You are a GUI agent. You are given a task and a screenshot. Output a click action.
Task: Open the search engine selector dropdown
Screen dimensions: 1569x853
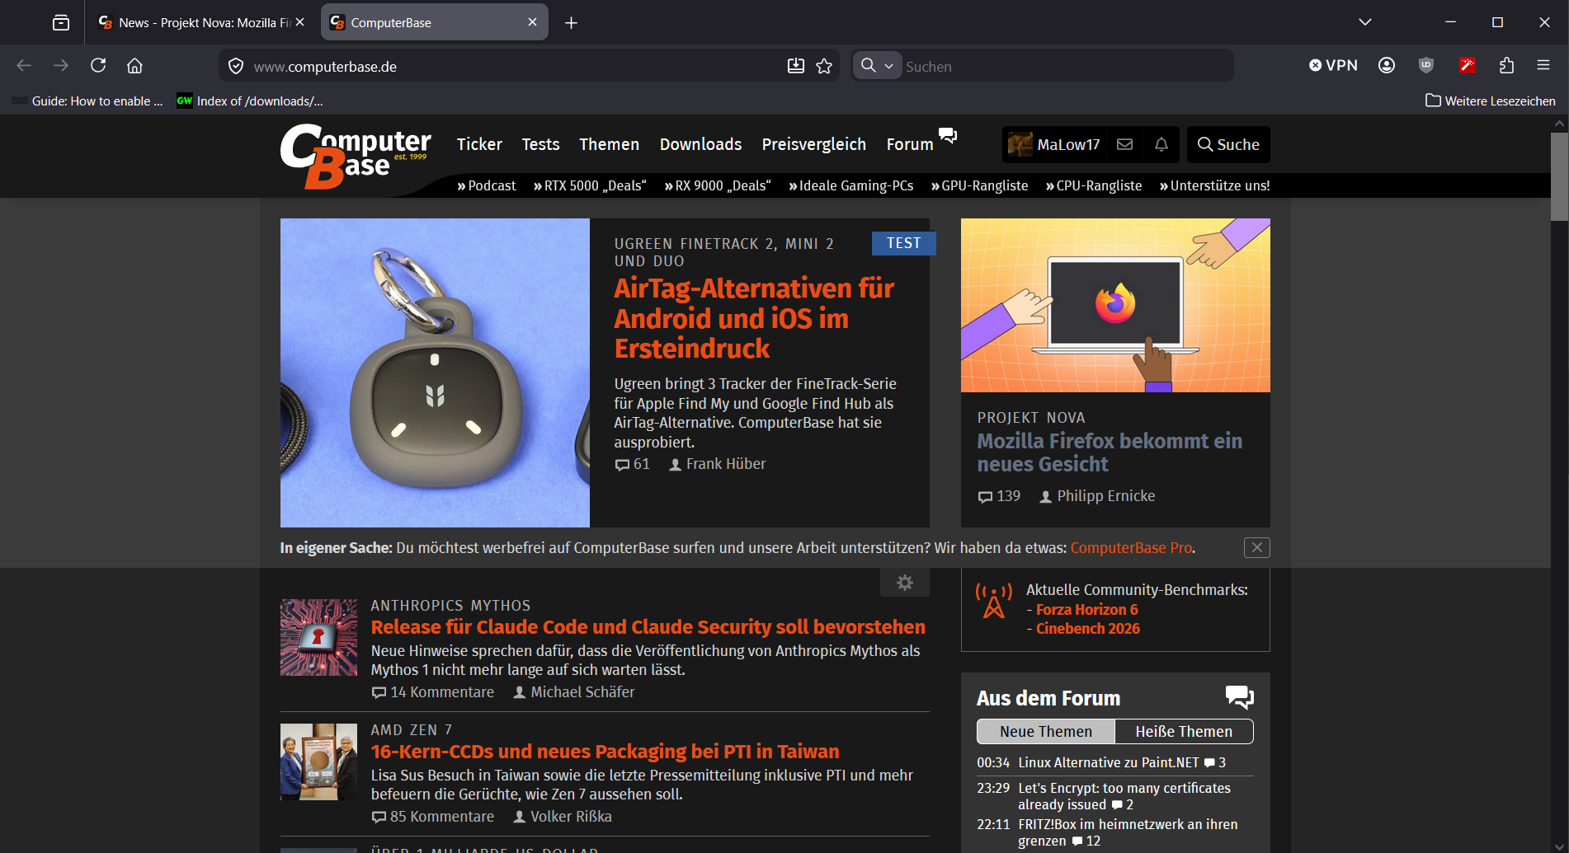point(877,66)
